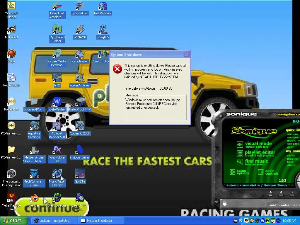Collapse the system tray arrow
300x225 pixels.
click(241, 221)
